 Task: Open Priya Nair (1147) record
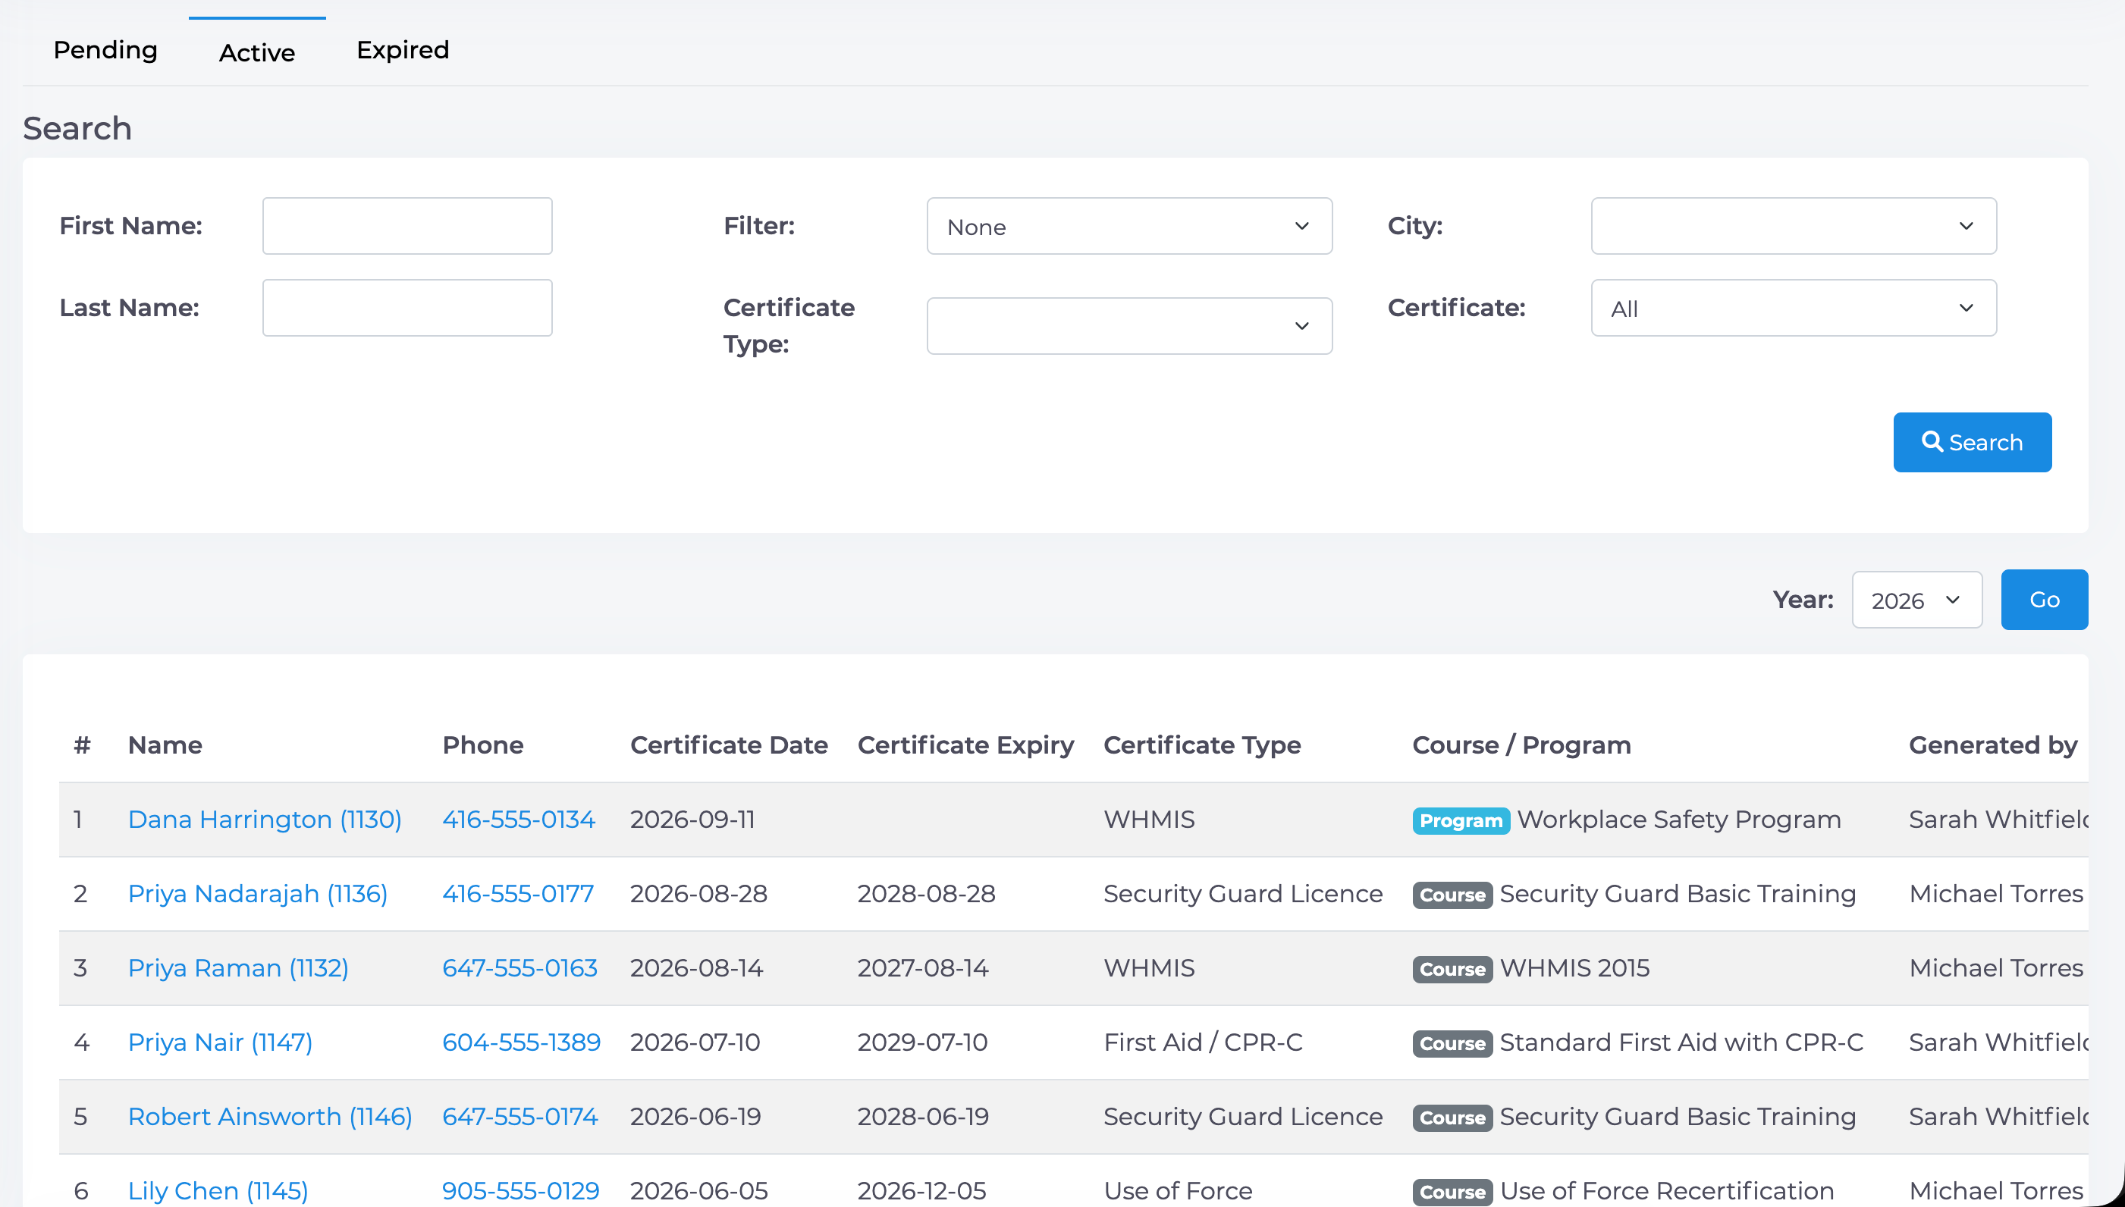point(220,1042)
